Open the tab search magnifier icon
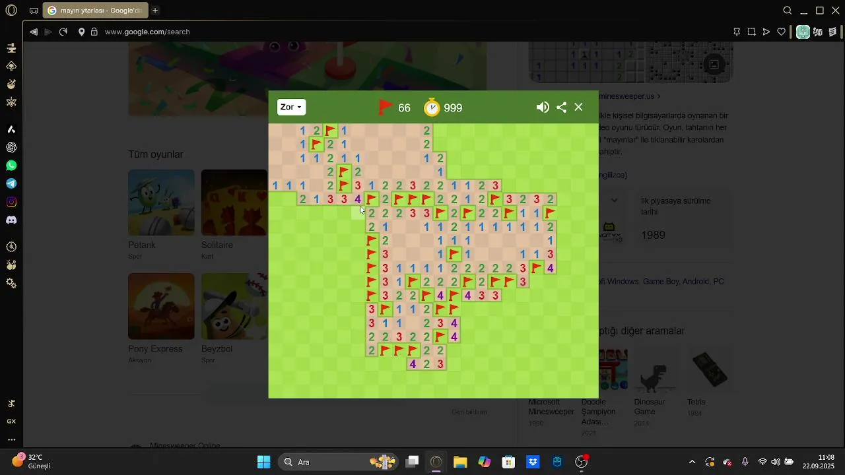Viewport: 845px width, 475px height. click(x=788, y=11)
